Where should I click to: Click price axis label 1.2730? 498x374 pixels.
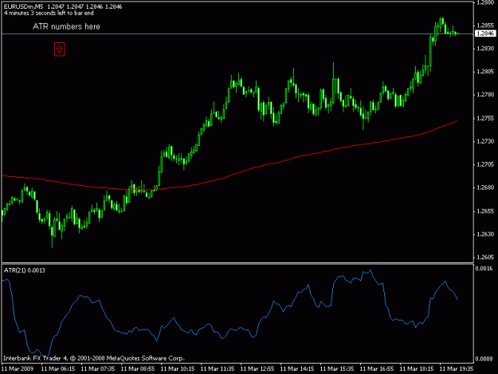485,141
